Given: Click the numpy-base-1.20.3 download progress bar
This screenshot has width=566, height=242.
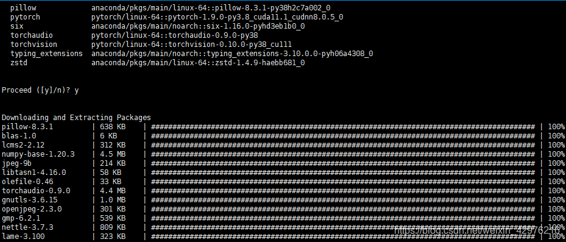Looking at the screenshot, I should point(342,154).
